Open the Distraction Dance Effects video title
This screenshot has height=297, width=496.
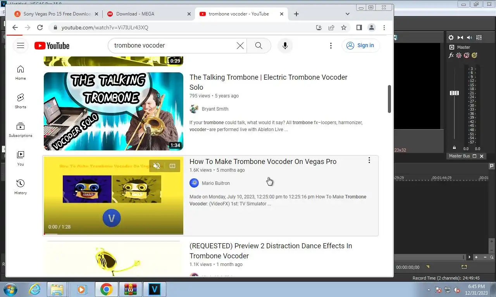(270, 251)
